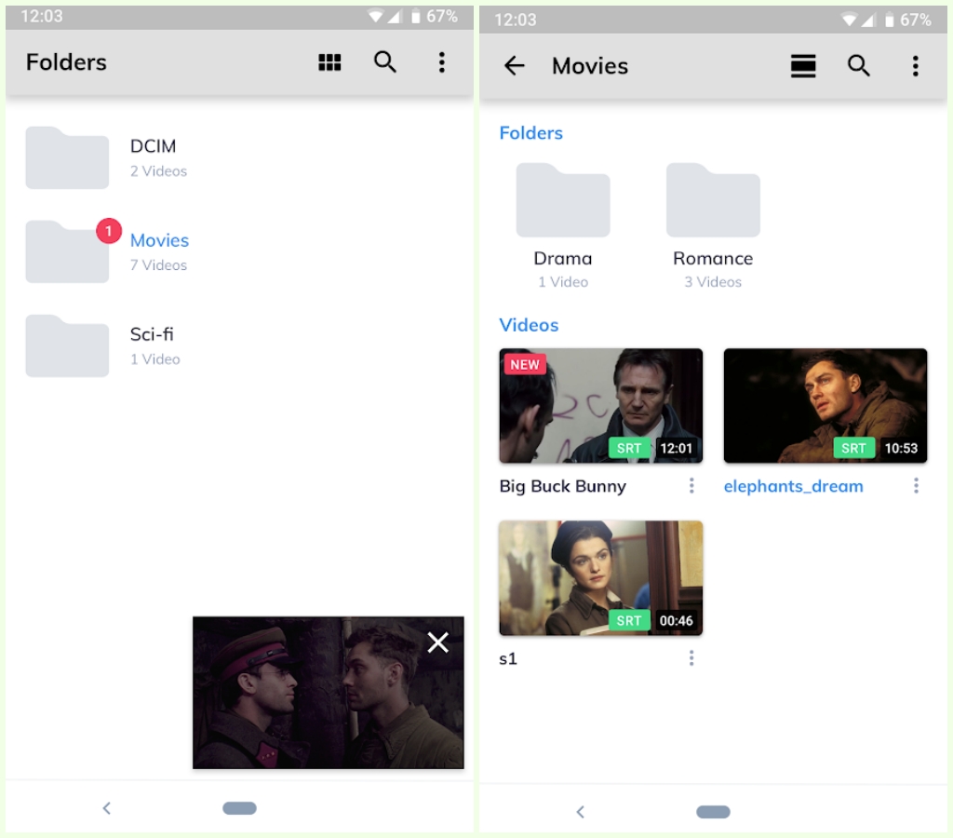Open search on the Folders screen
This screenshot has width=953, height=838.
coord(384,62)
